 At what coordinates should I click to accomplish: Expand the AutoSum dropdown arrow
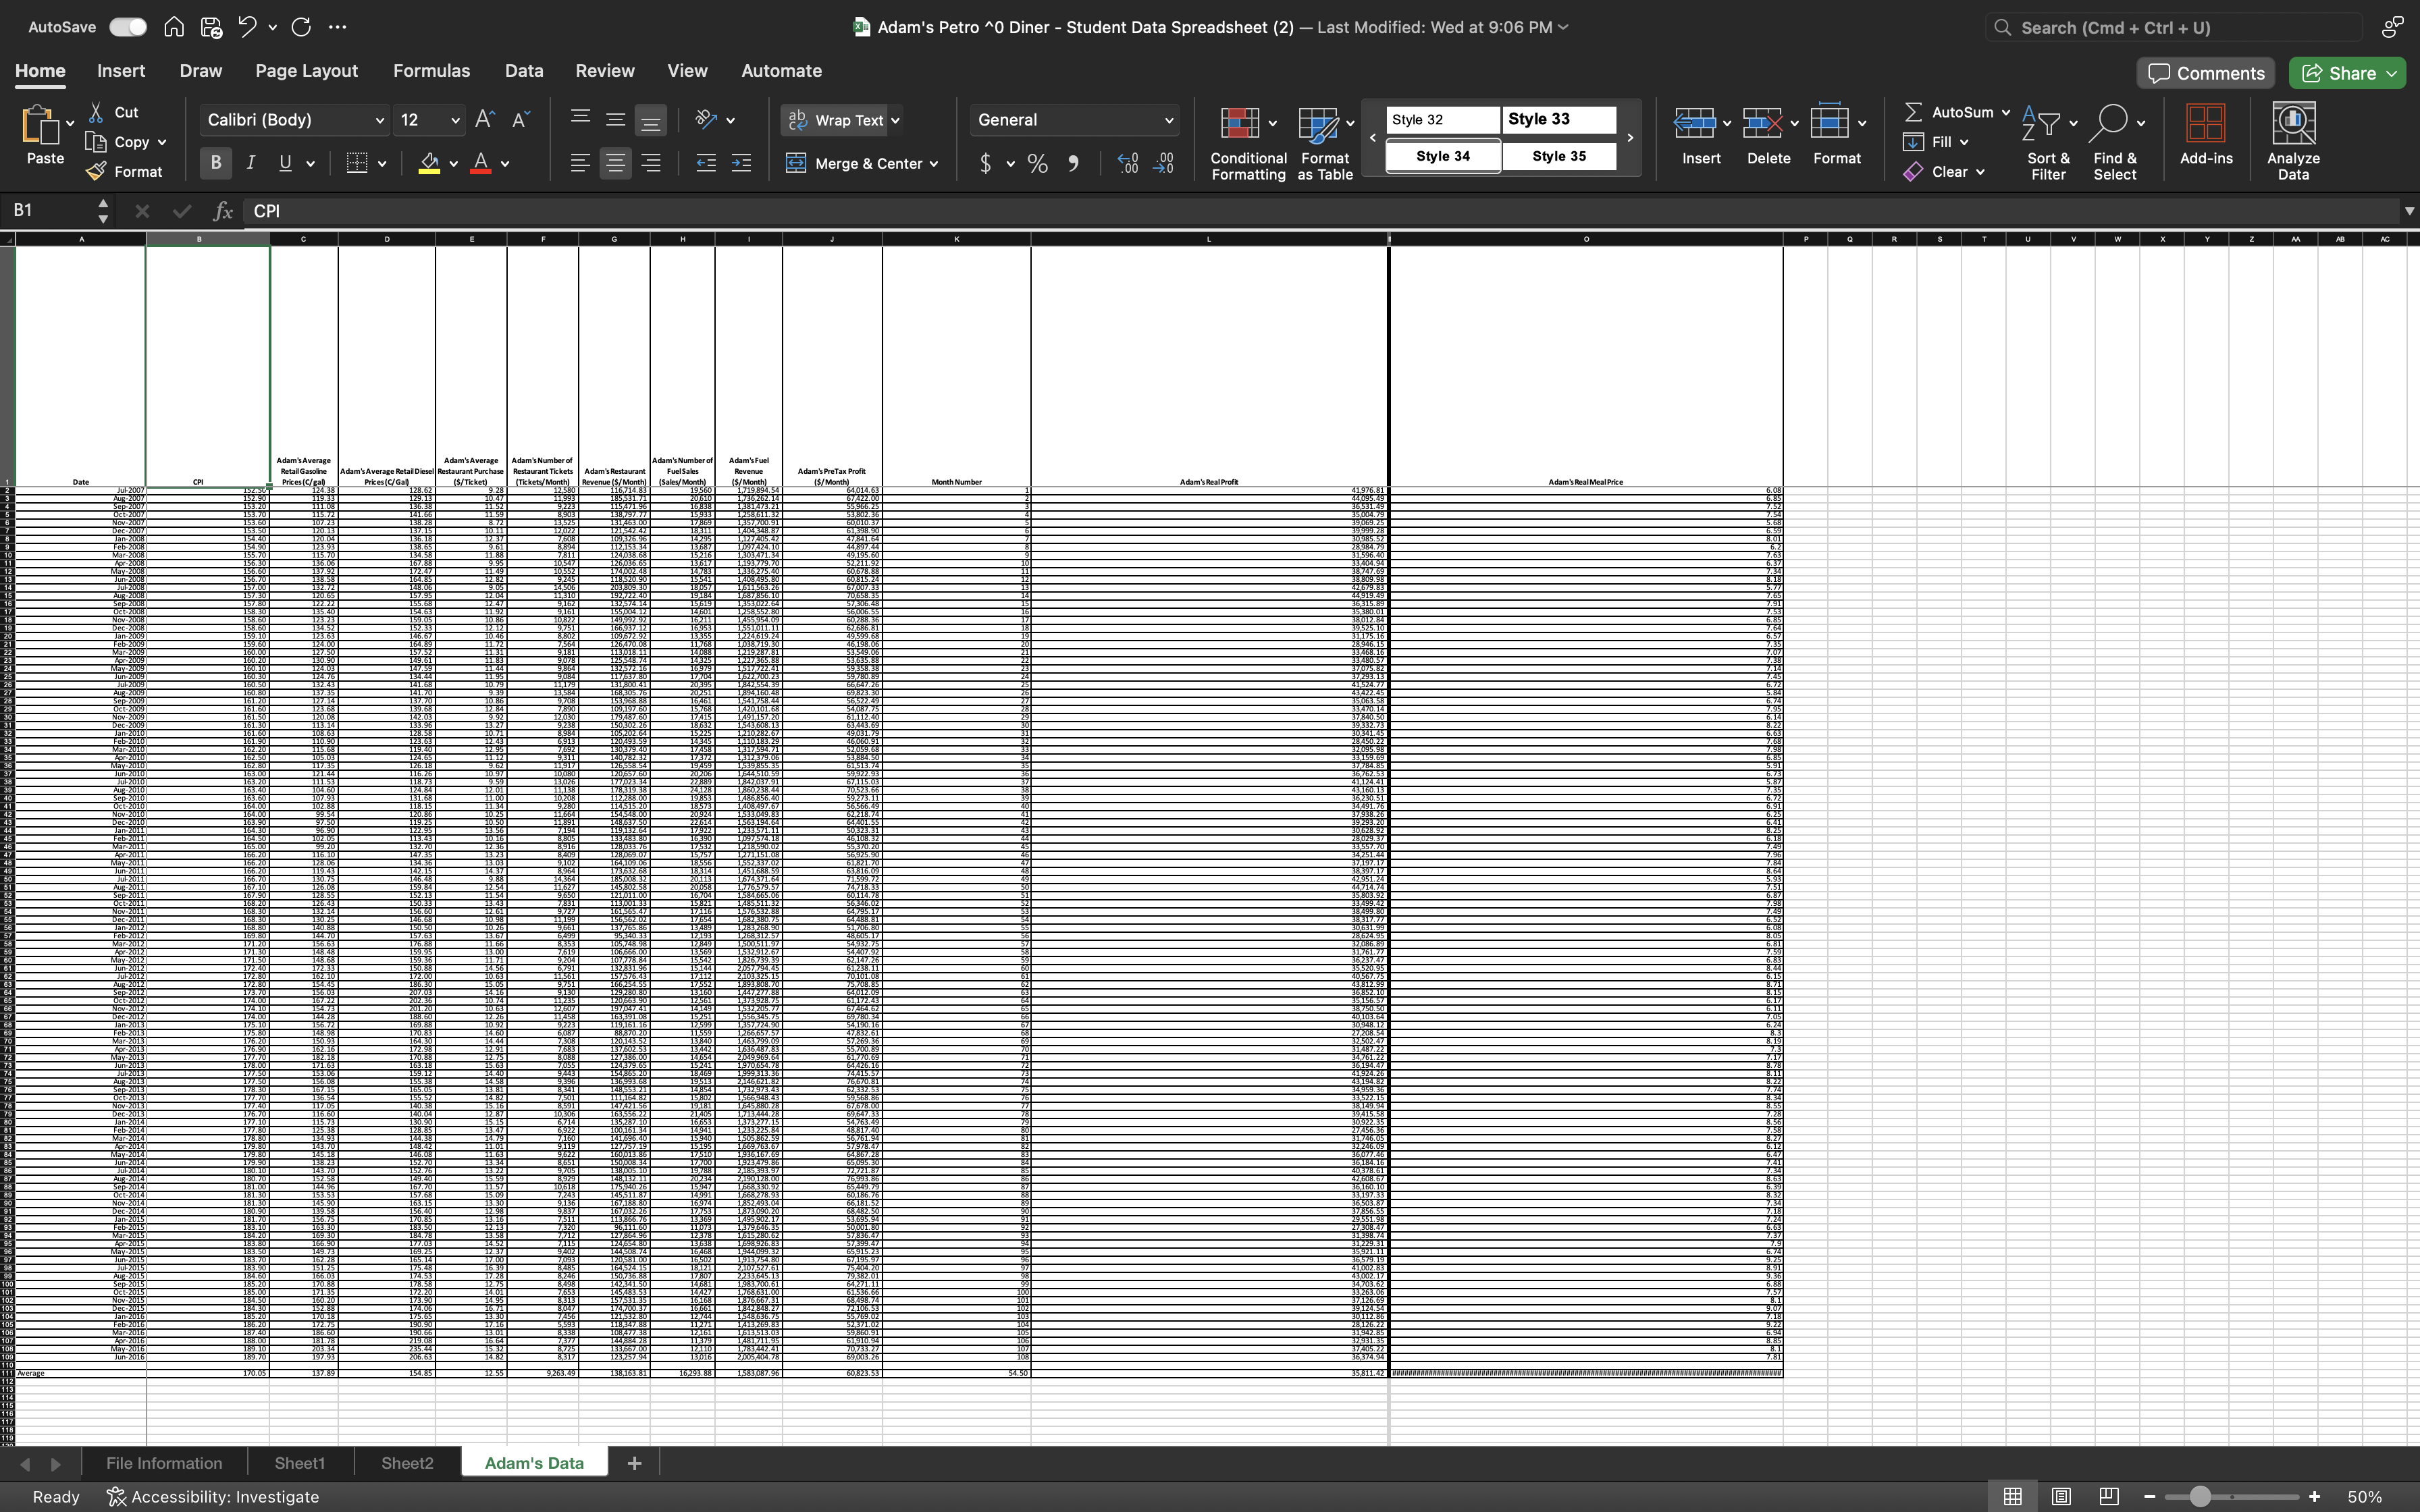click(x=2006, y=112)
